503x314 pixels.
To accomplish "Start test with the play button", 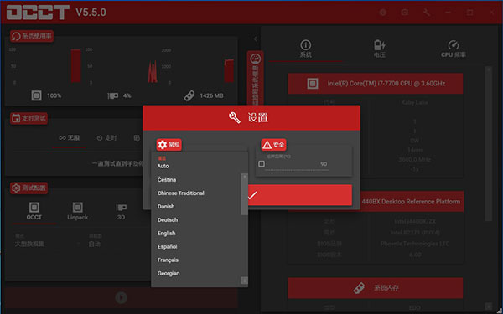I will pos(121,298).
